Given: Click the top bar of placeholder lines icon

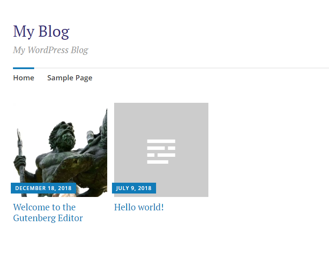Looking at the screenshot, I should pos(161,141).
